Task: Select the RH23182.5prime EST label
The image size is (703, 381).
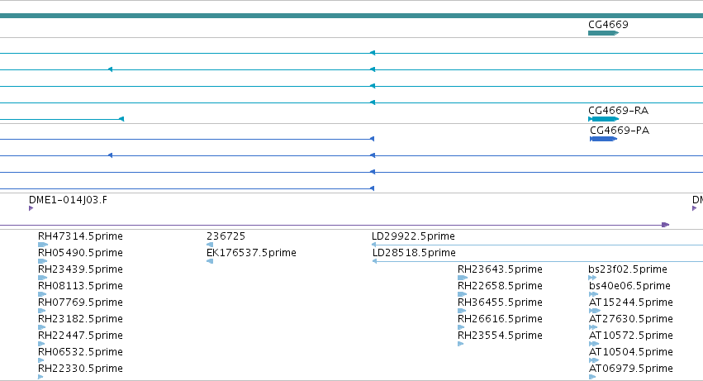Action: pos(80,319)
